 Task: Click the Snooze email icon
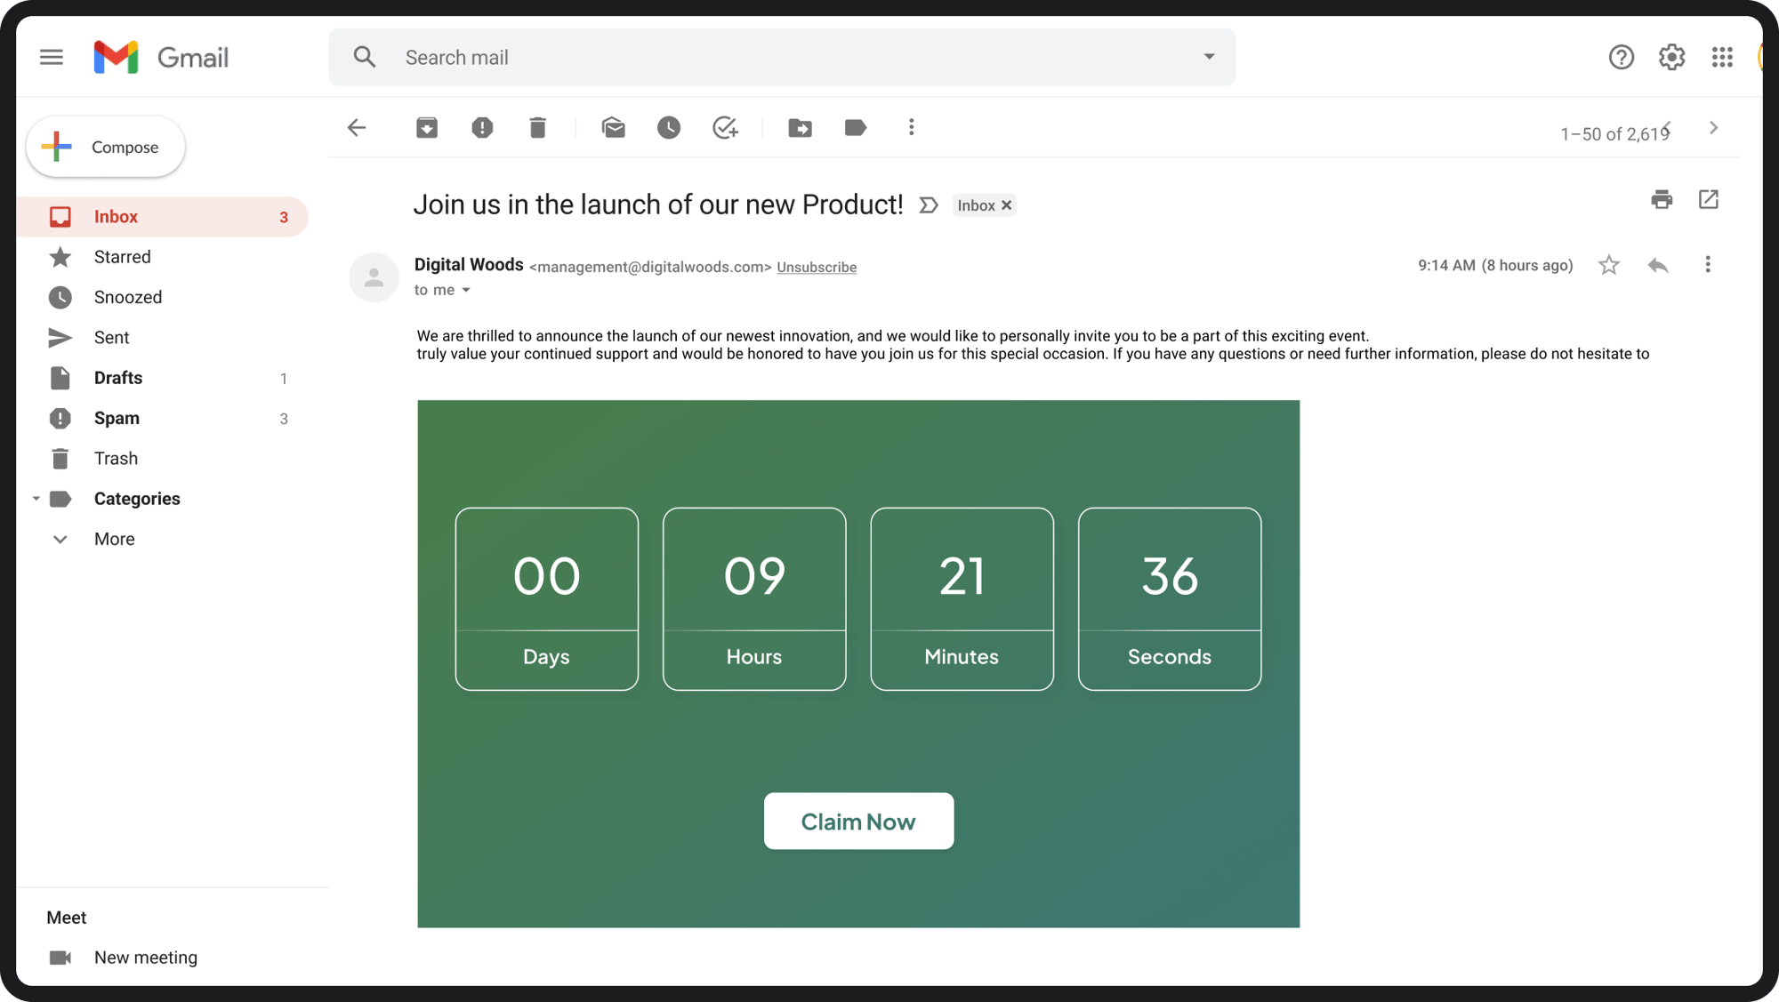click(x=670, y=127)
